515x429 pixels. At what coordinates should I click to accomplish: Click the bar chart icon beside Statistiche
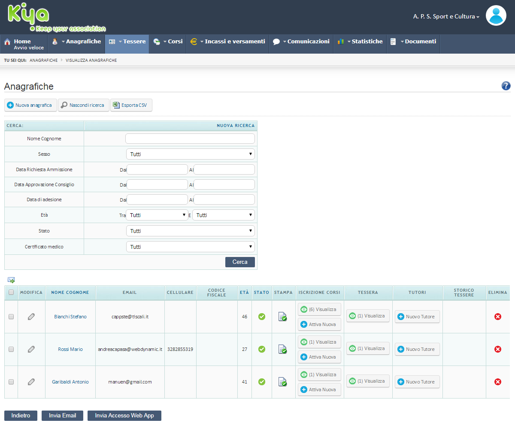tap(341, 42)
